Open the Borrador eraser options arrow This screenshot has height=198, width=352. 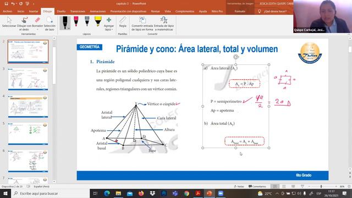tap(37, 29)
